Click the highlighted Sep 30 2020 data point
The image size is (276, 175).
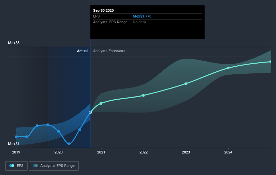click(90, 112)
